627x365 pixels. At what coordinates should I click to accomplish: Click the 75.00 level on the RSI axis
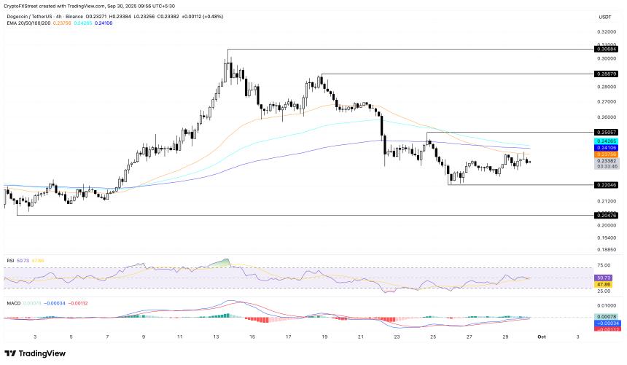pos(604,265)
